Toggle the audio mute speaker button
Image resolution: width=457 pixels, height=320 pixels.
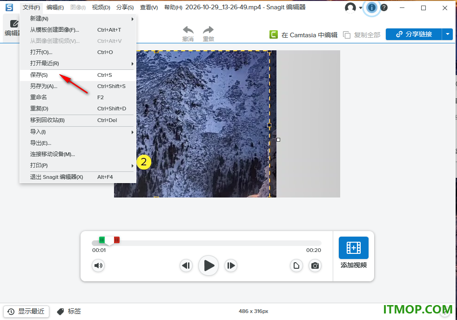click(98, 266)
